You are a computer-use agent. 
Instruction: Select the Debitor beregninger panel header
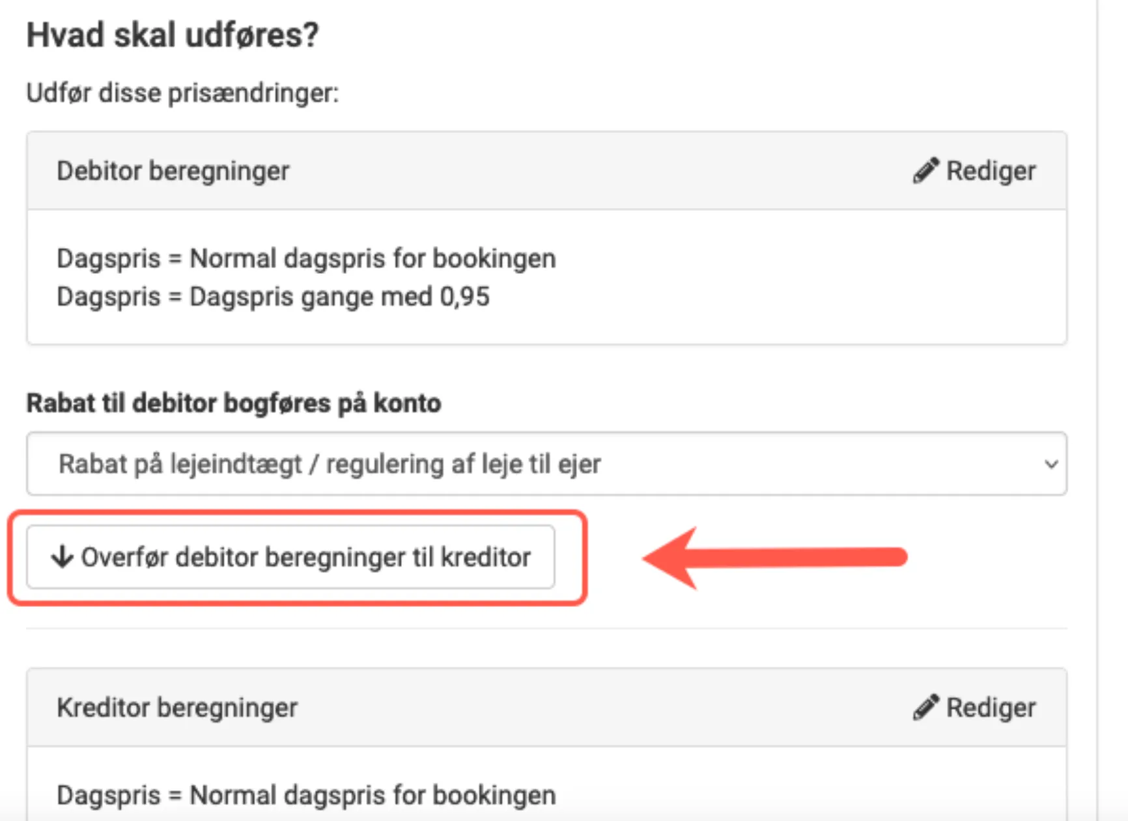(173, 171)
